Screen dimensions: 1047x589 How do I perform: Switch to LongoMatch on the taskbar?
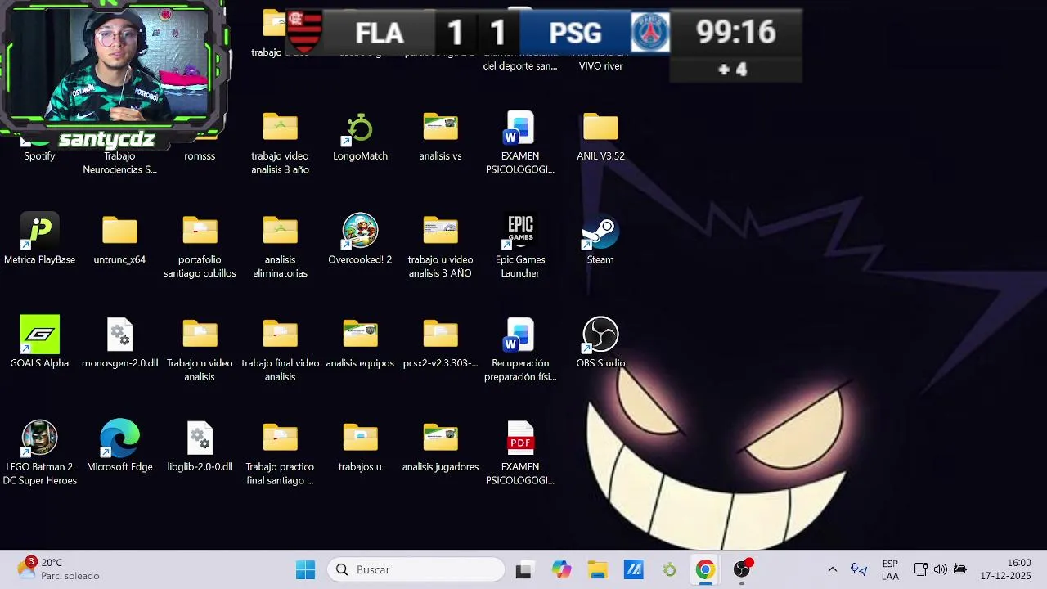click(x=669, y=569)
